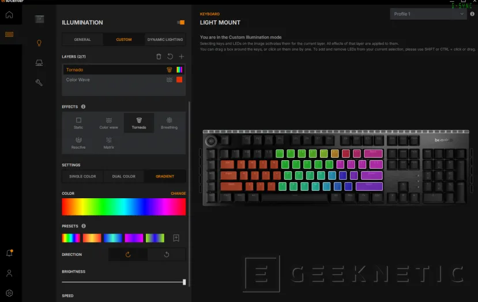The image size is (478, 302).
Task: Set direction to clockwise rotation
Action: click(128, 254)
